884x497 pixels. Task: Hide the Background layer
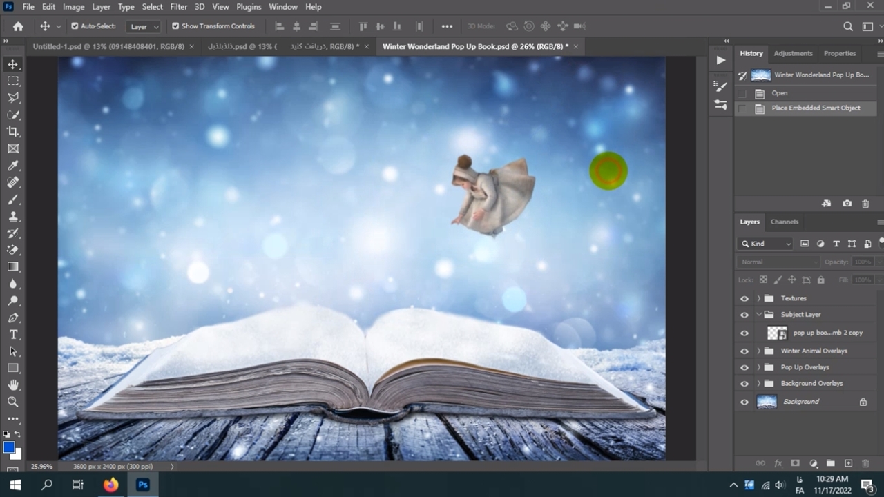tap(744, 402)
